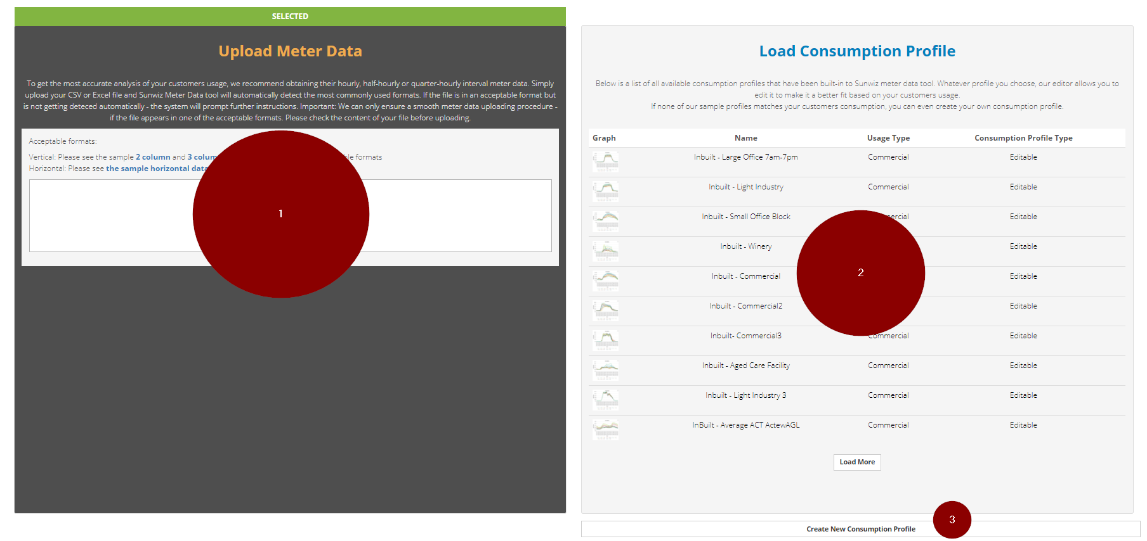Open graph thumbnail for Light Industry 3

(x=606, y=400)
